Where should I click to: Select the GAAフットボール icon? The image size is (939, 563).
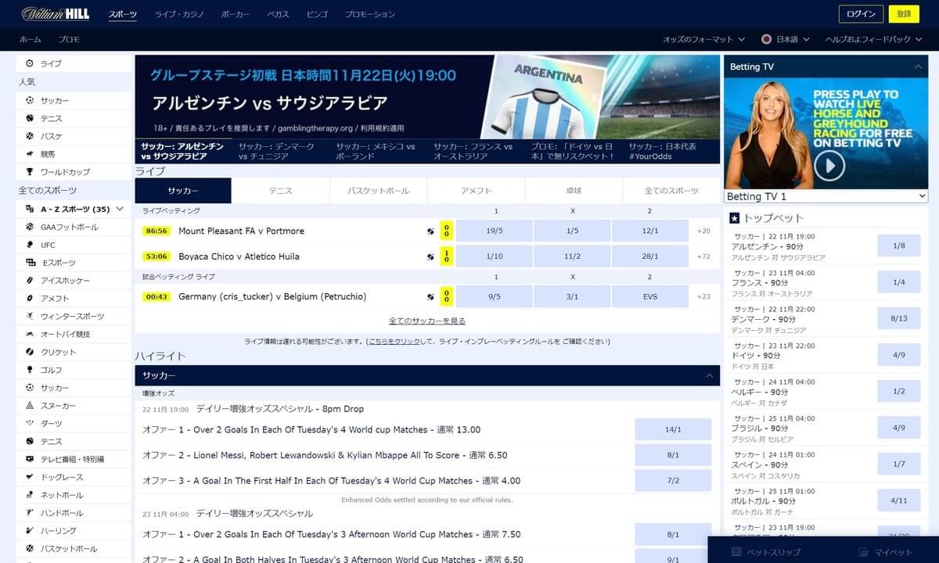coord(30,227)
